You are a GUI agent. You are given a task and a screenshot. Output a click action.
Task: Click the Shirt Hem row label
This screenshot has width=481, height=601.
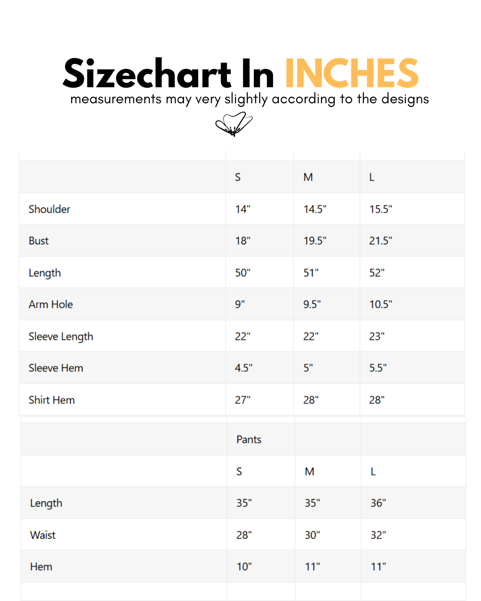point(52,400)
